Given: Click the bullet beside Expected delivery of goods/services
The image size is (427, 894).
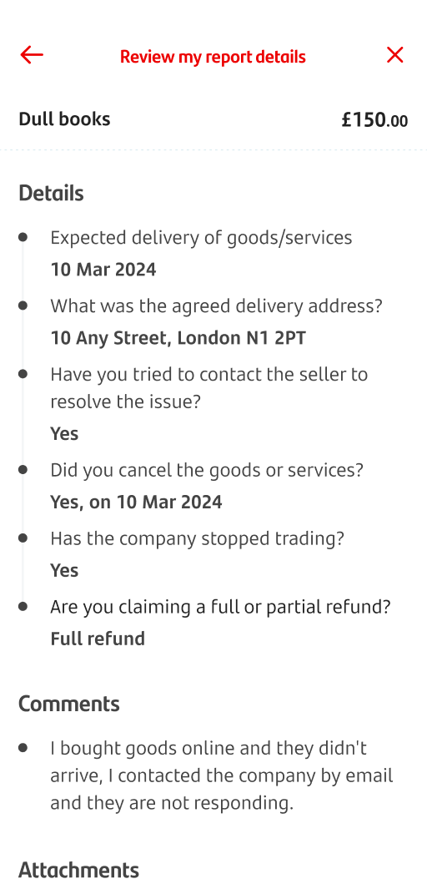Looking at the screenshot, I should (x=23, y=237).
